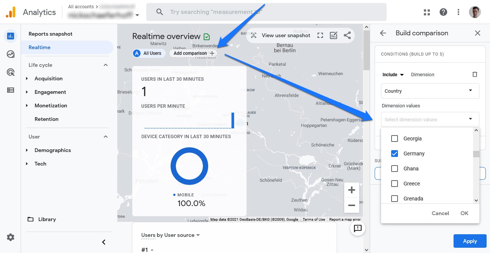Collapse the Life cycle section
This screenshot has height=253, width=490.
[106, 65]
